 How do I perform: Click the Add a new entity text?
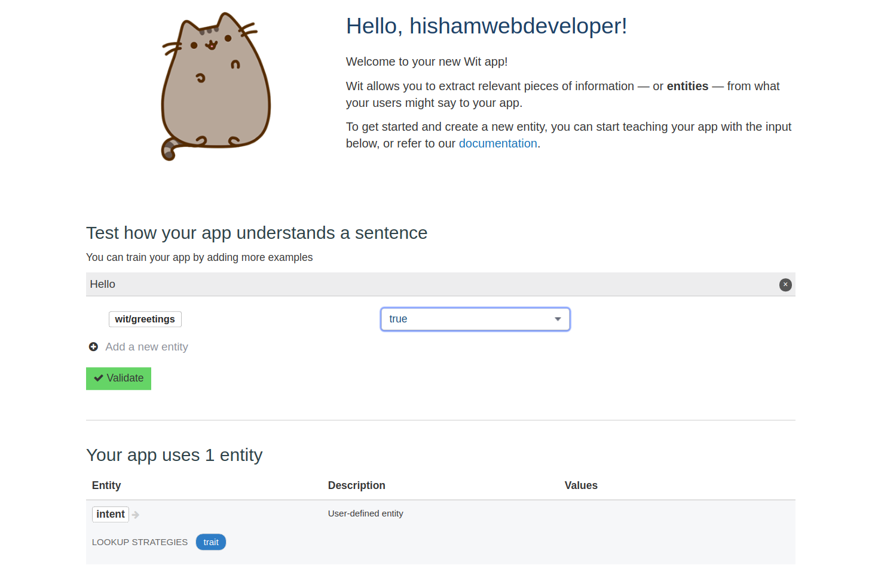[x=146, y=347]
